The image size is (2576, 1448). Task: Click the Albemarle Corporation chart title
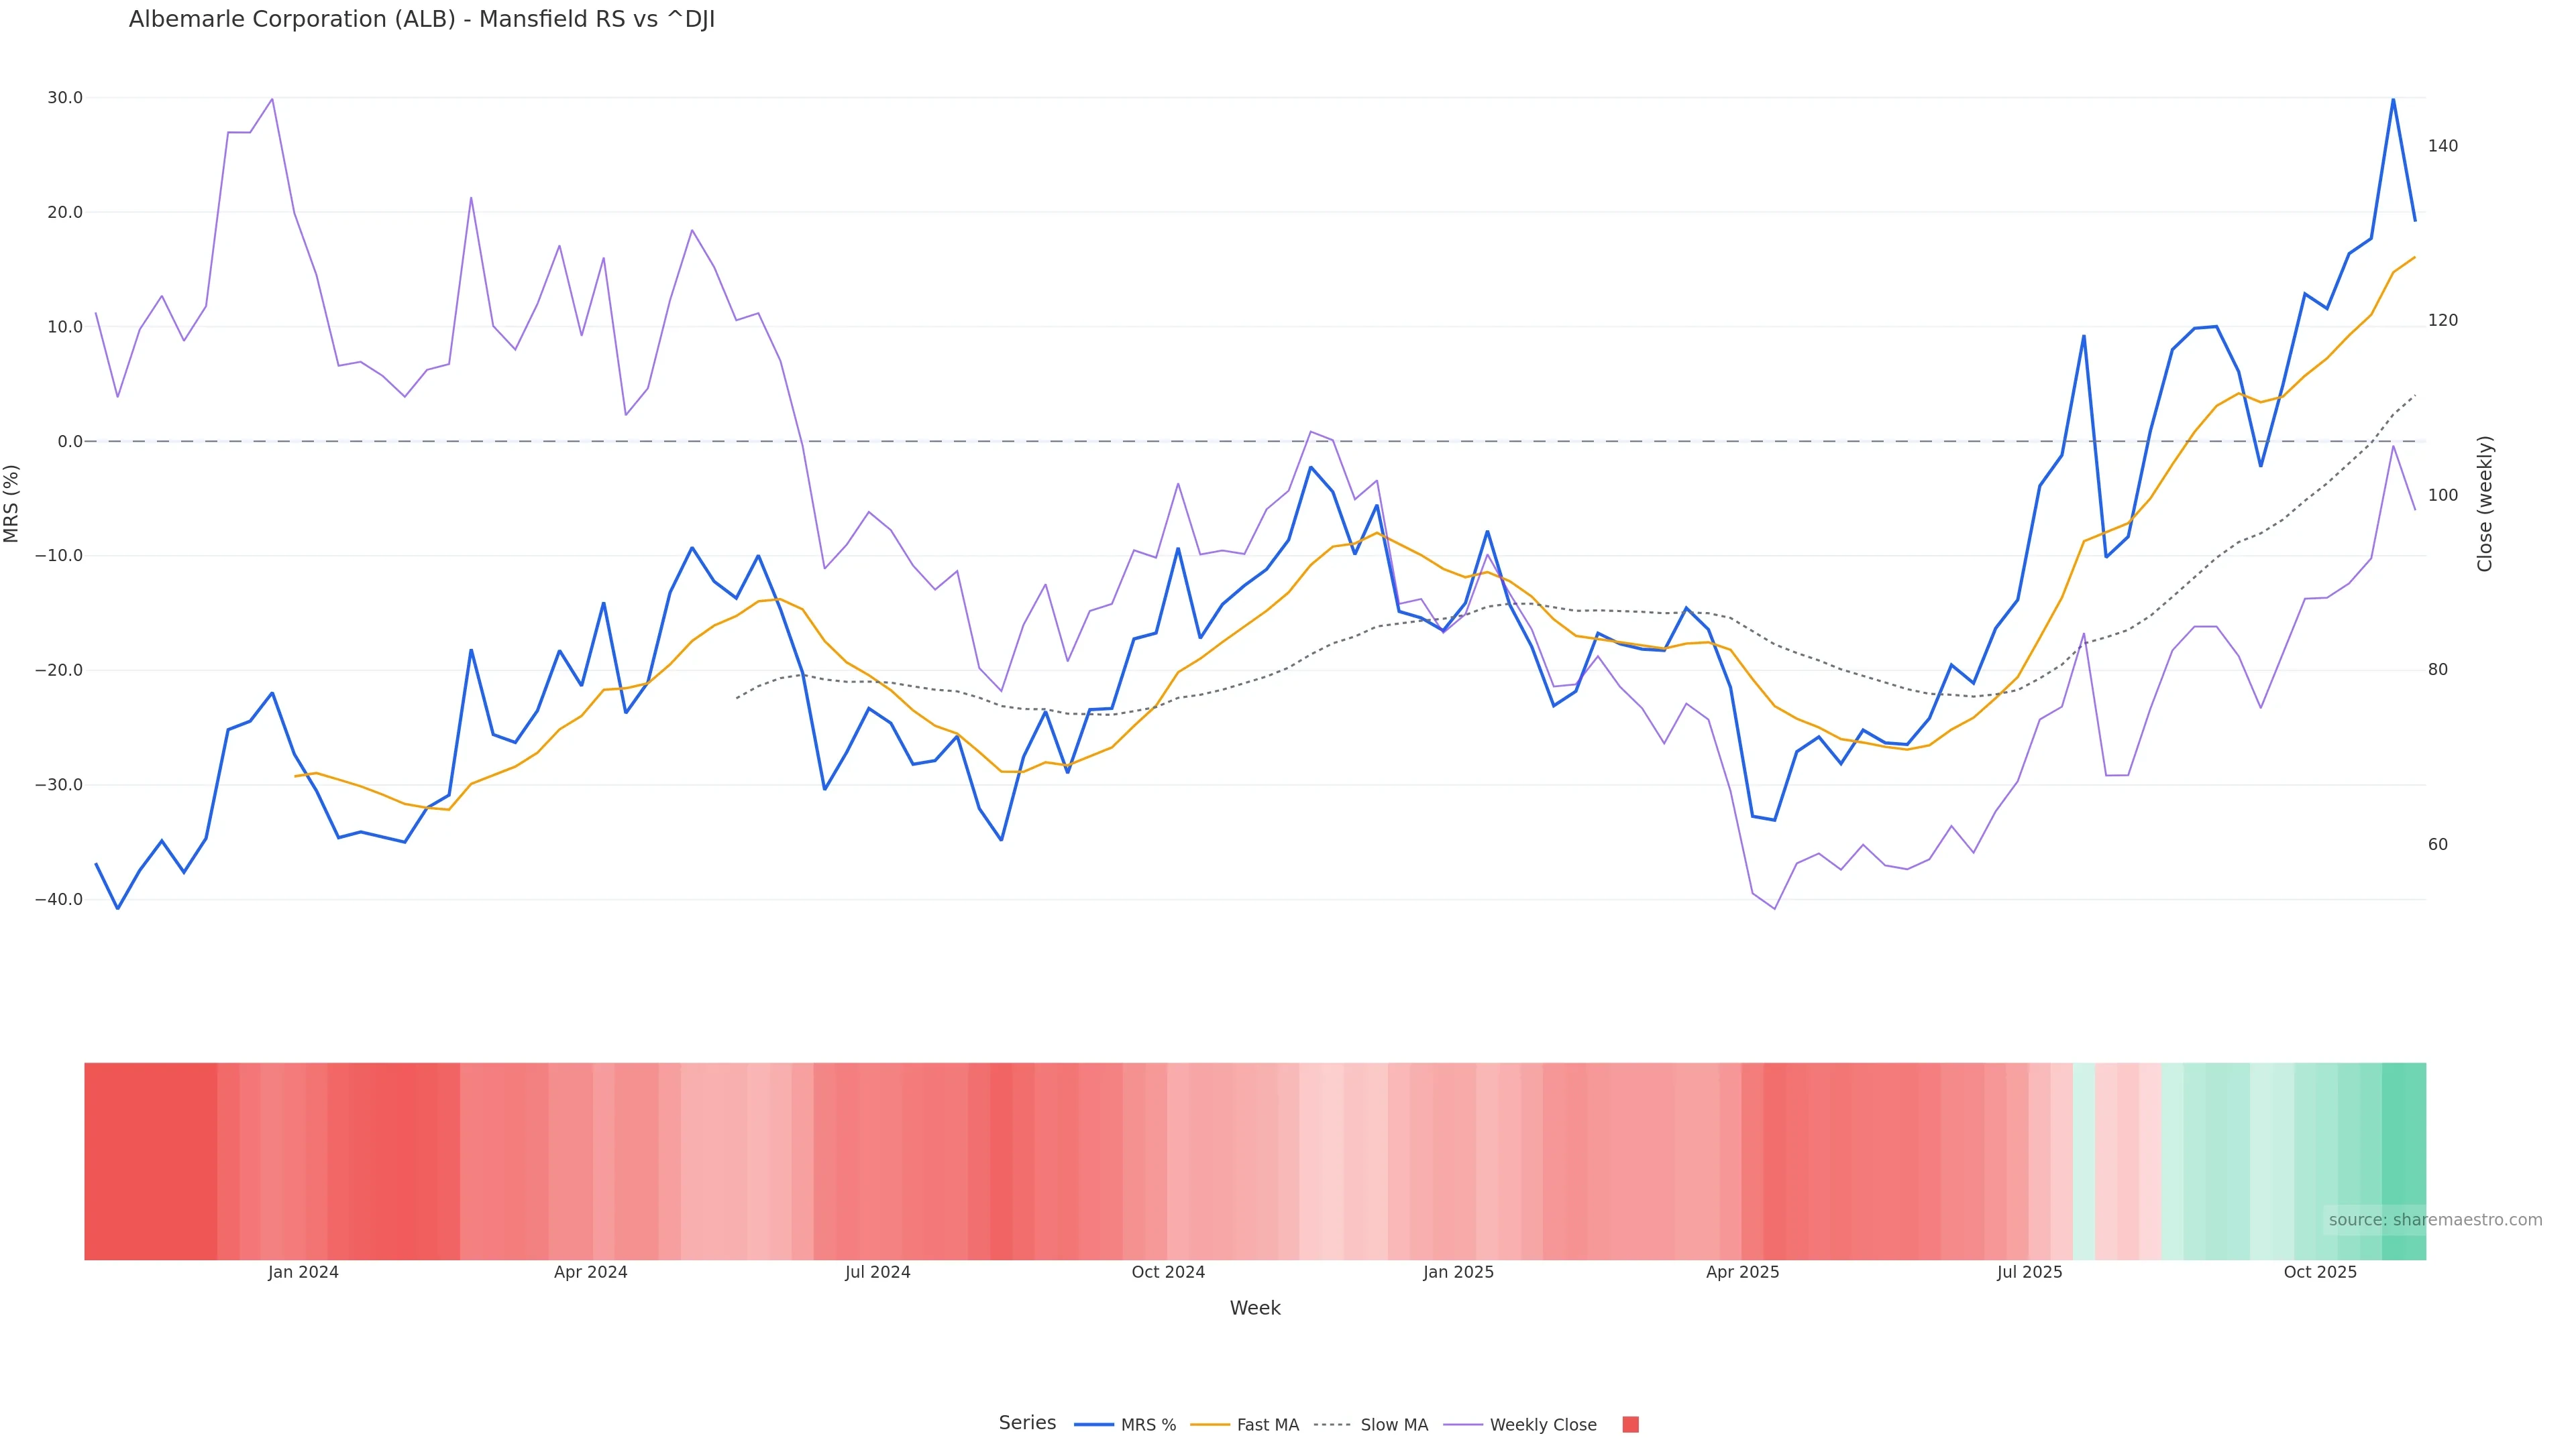[421, 20]
